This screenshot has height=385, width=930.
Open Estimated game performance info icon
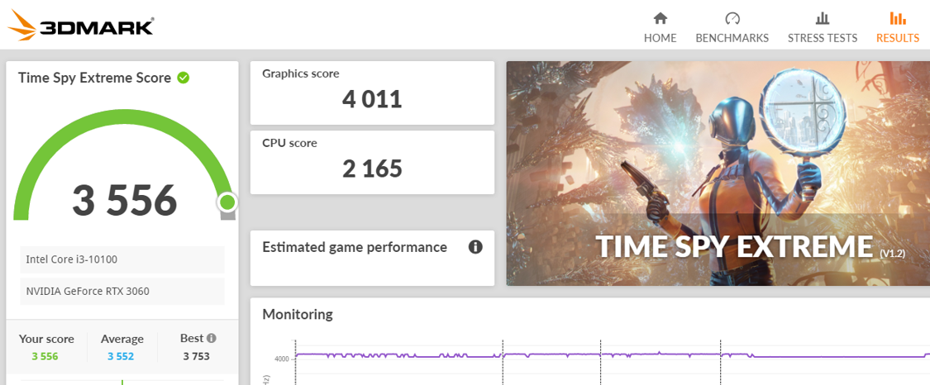(475, 247)
